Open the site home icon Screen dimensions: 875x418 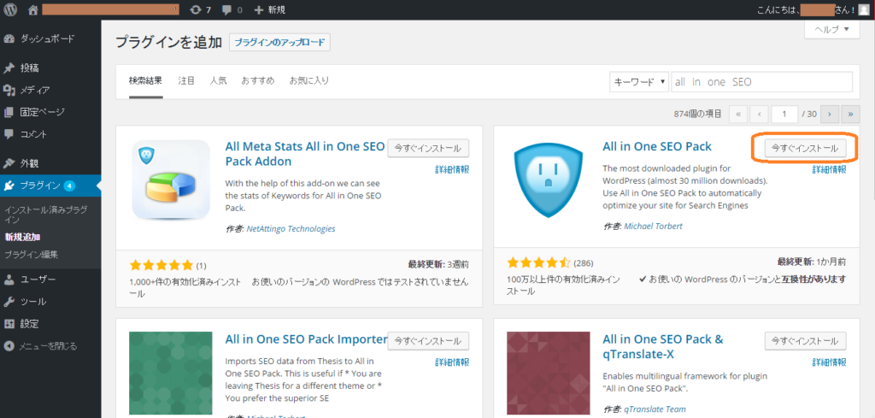pos(33,9)
